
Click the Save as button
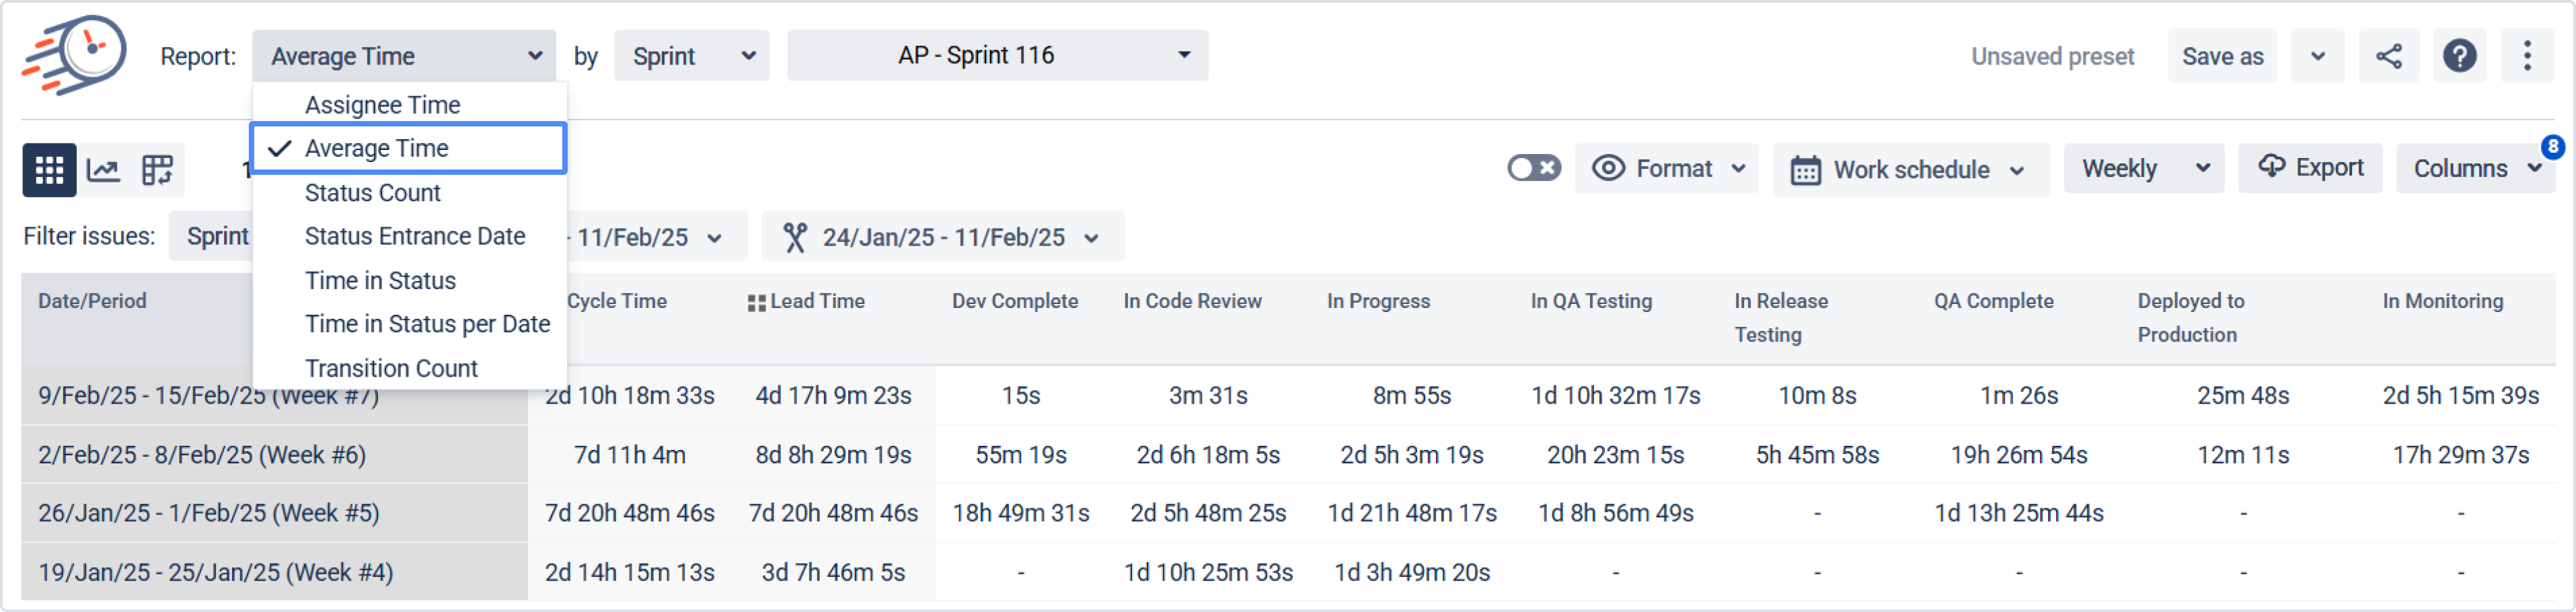pyautogui.click(x=2221, y=56)
